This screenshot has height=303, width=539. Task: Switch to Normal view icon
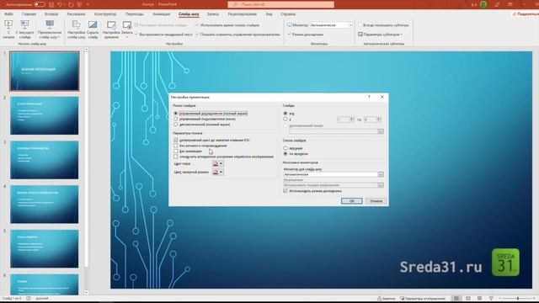coord(456,299)
